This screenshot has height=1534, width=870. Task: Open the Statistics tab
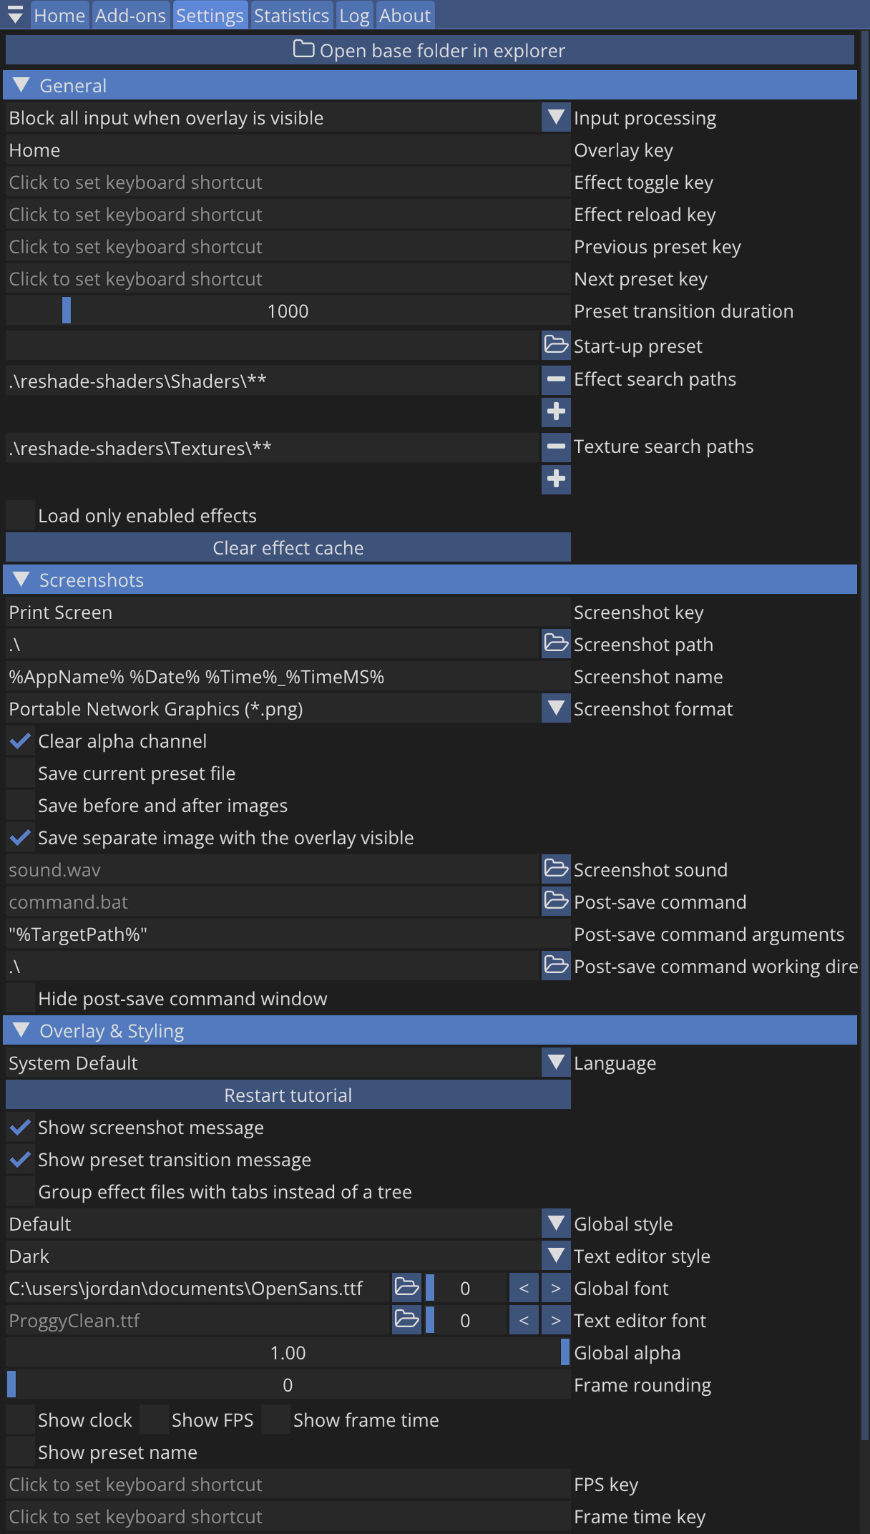(291, 15)
